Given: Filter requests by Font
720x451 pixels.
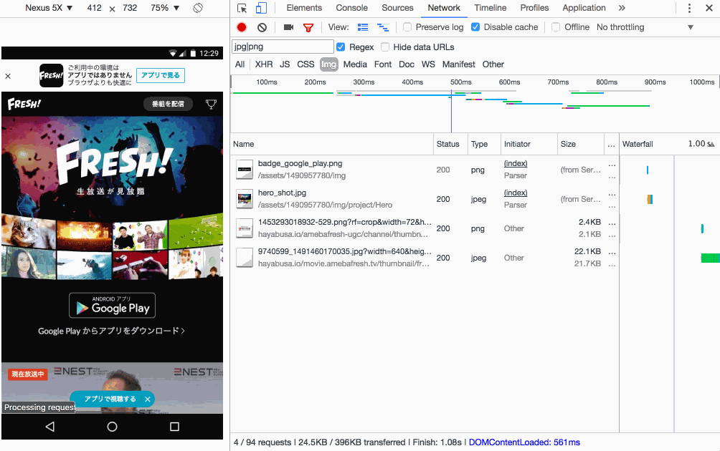Looking at the screenshot, I should pyautogui.click(x=383, y=64).
